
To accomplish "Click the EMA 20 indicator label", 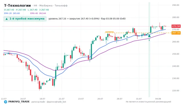I will 12,13.
